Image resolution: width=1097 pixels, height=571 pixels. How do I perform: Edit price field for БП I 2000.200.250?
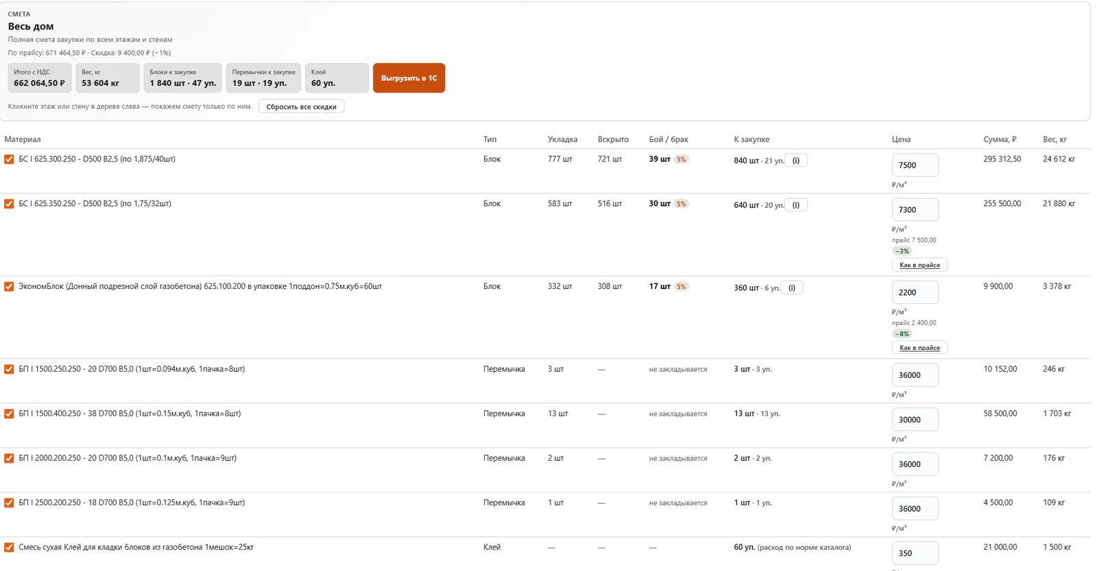pos(915,464)
